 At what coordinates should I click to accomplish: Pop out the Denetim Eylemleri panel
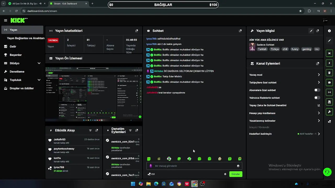136,130
